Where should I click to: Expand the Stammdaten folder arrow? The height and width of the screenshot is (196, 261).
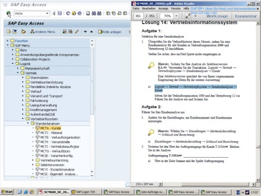point(23,78)
